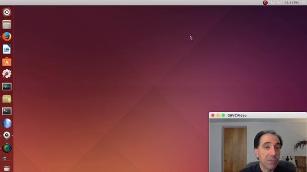Click the red recording indicator in top panel
This screenshot has width=307, height=172.
click(265, 3)
